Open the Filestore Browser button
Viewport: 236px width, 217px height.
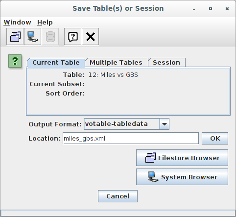(182, 158)
